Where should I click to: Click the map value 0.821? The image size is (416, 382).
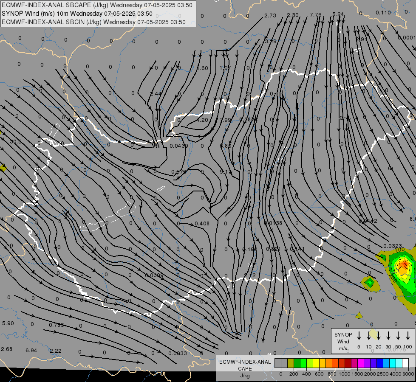pyautogui.click(x=274, y=249)
